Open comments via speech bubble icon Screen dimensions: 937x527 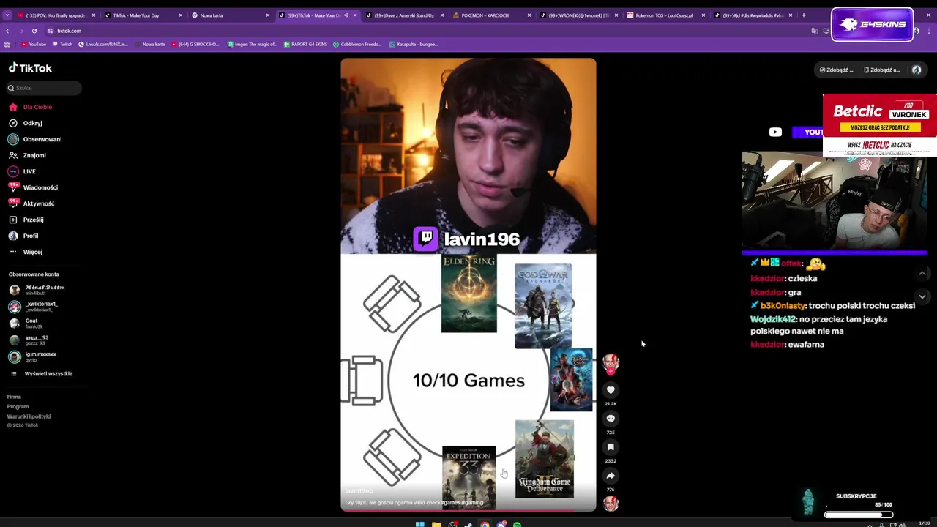(x=611, y=419)
